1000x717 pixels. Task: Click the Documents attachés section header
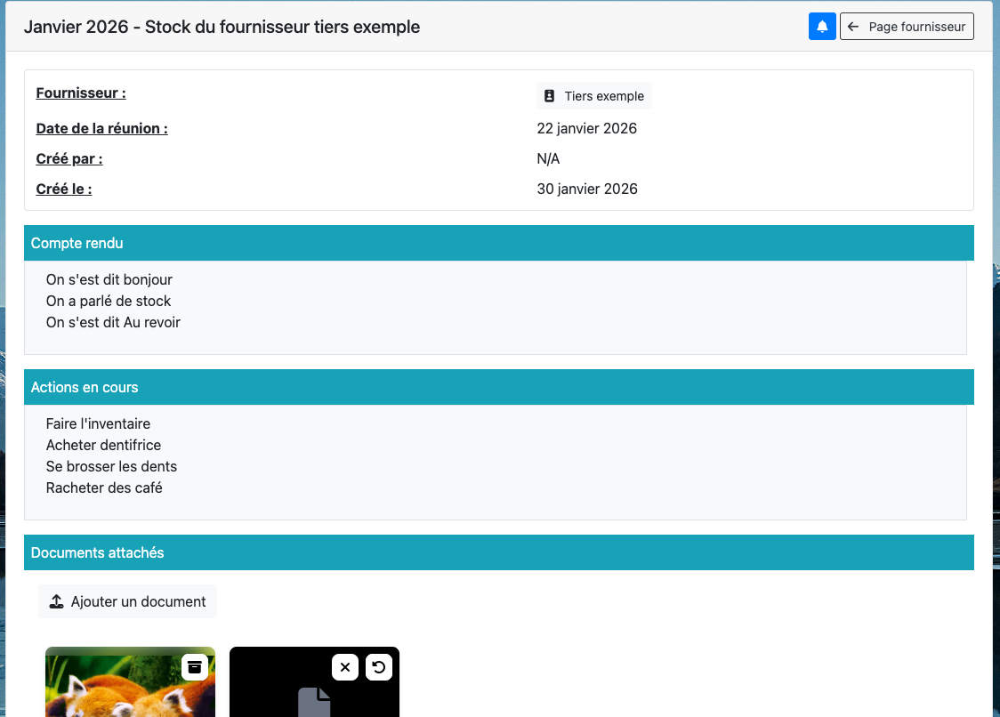98,552
